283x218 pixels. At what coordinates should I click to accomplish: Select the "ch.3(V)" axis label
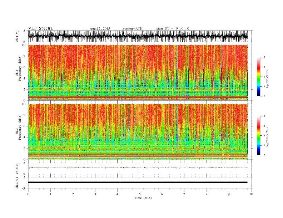[x=17, y=168]
